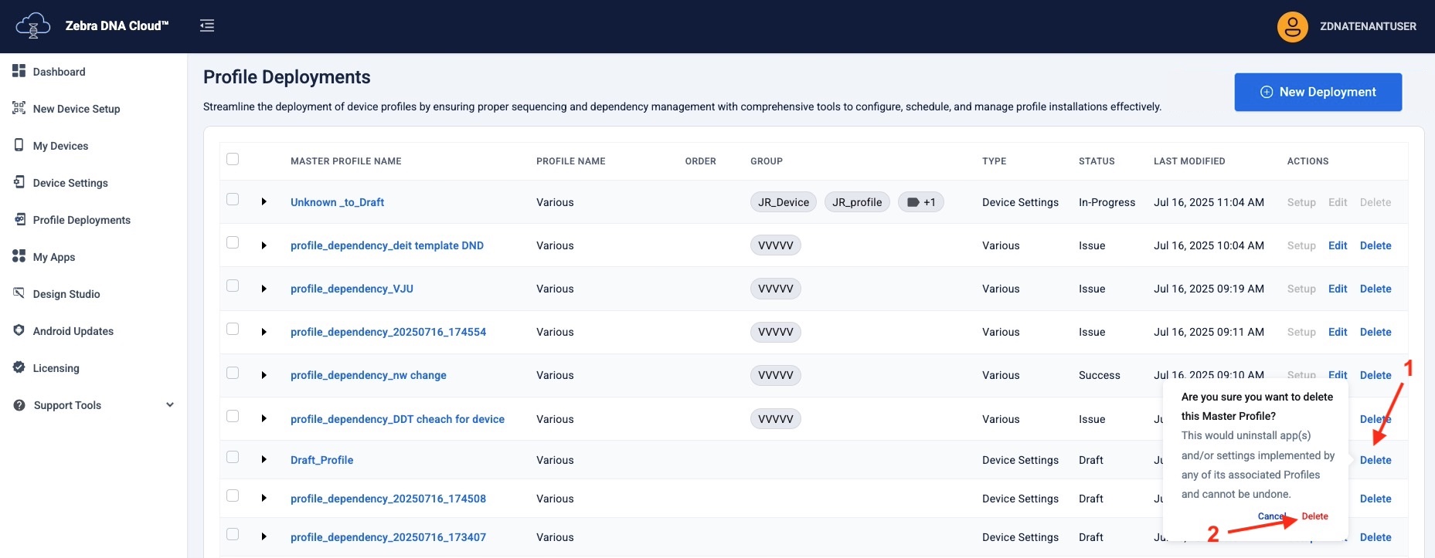This screenshot has width=1435, height=558.
Task: Click the My Devices phone icon
Action: pyautogui.click(x=19, y=145)
